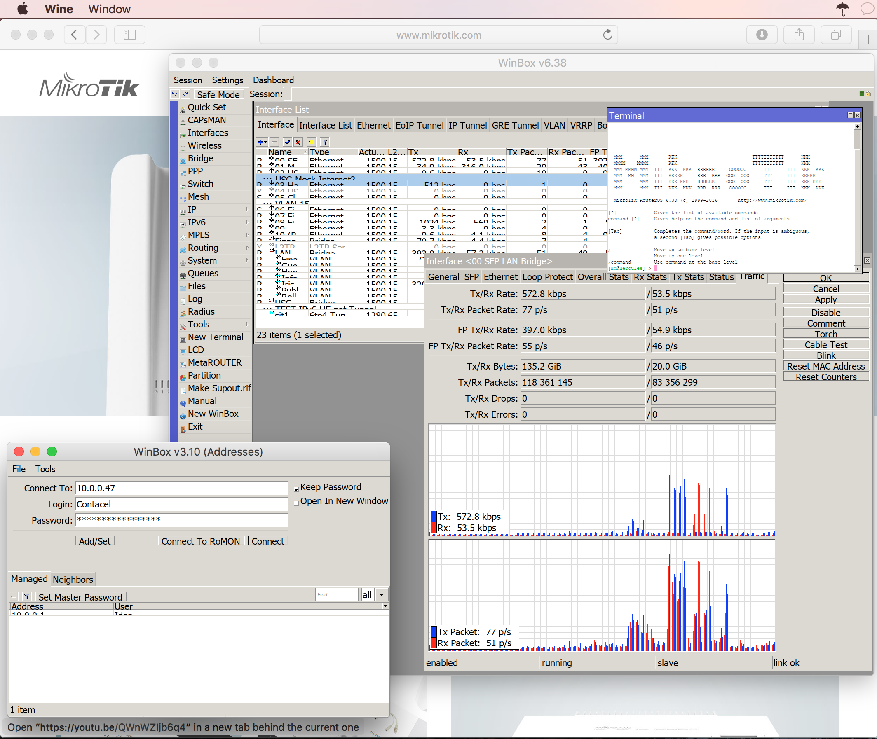Add a new interface with the plus icon
This screenshot has height=739, width=877.
tap(260, 143)
